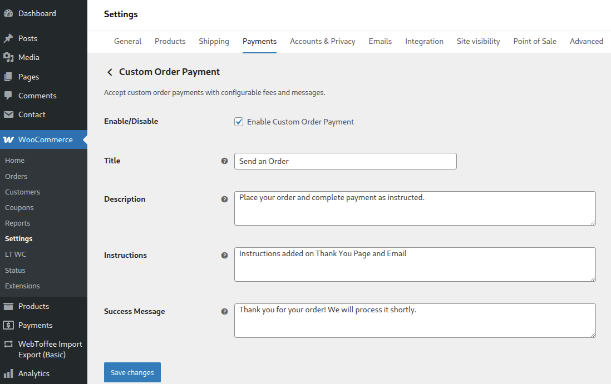Click the Success Message textarea resize handle
Viewport: 611px width, 384px height.
click(593, 335)
